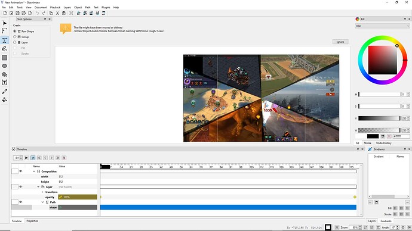Close the Tool Options panel

point(50,19)
